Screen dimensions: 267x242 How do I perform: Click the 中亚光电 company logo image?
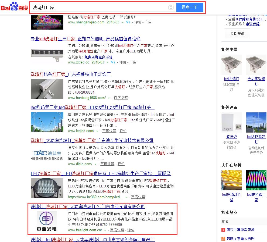click(47, 222)
